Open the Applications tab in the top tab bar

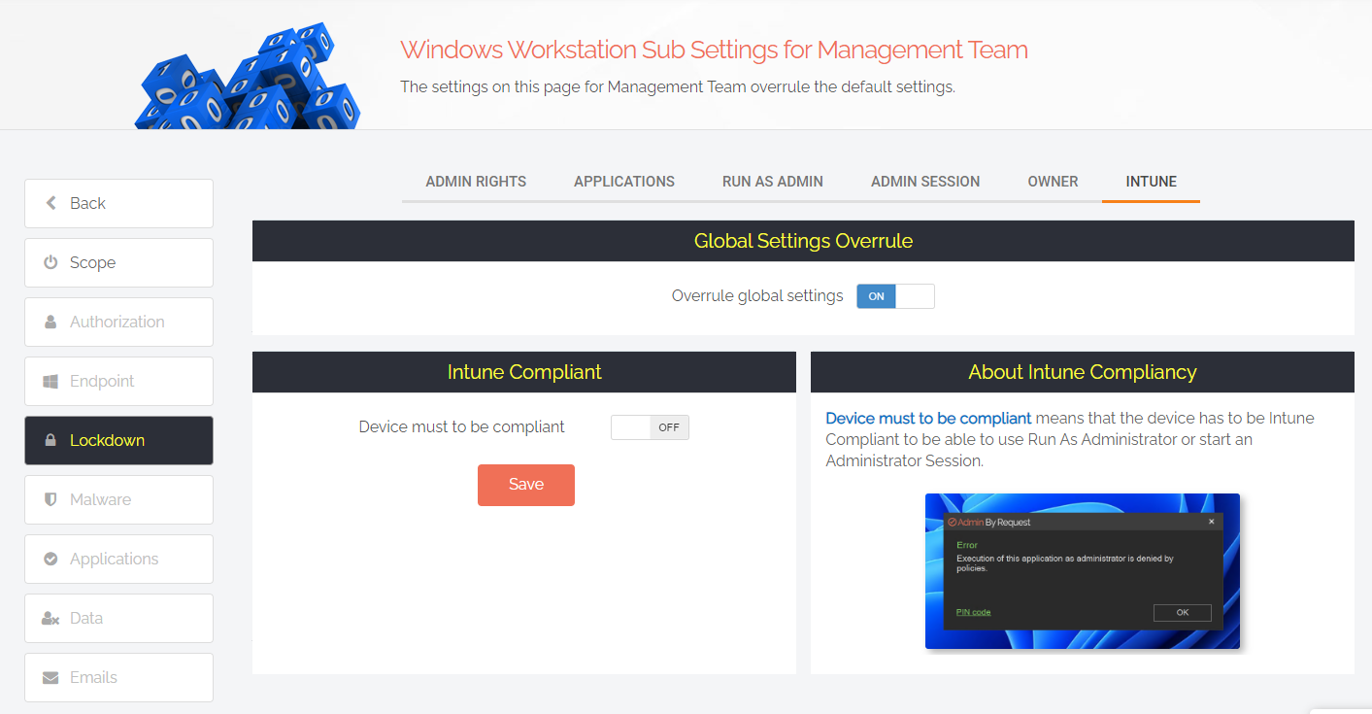[624, 182]
